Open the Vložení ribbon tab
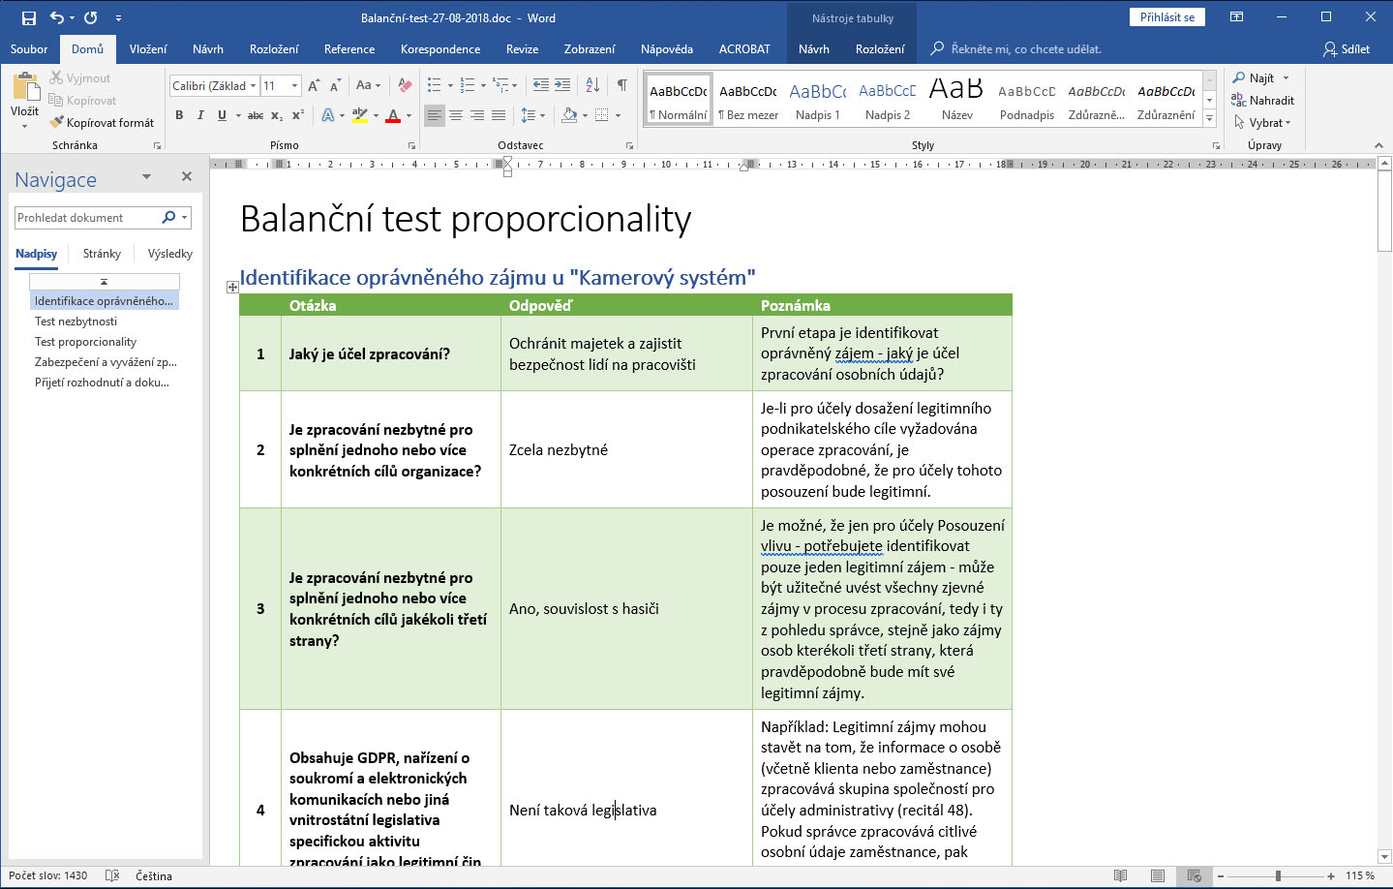1393x889 pixels. (x=148, y=49)
